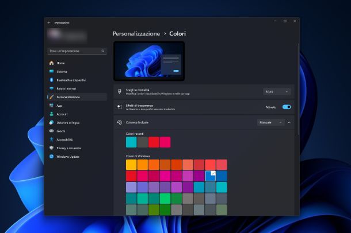Open the Manuale accent color dropdown
The image size is (351, 233).
point(270,122)
